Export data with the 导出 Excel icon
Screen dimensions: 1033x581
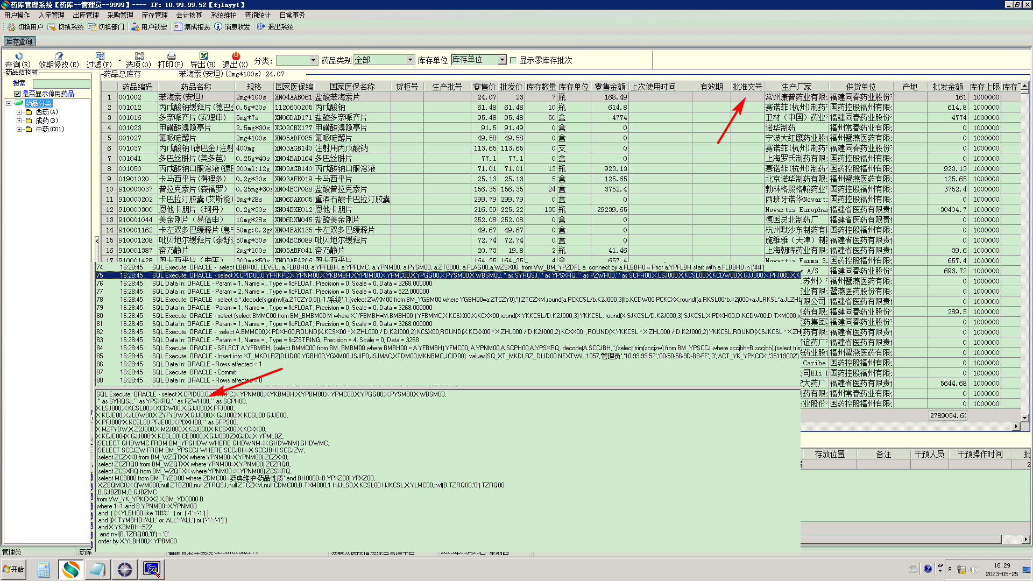tap(203, 56)
